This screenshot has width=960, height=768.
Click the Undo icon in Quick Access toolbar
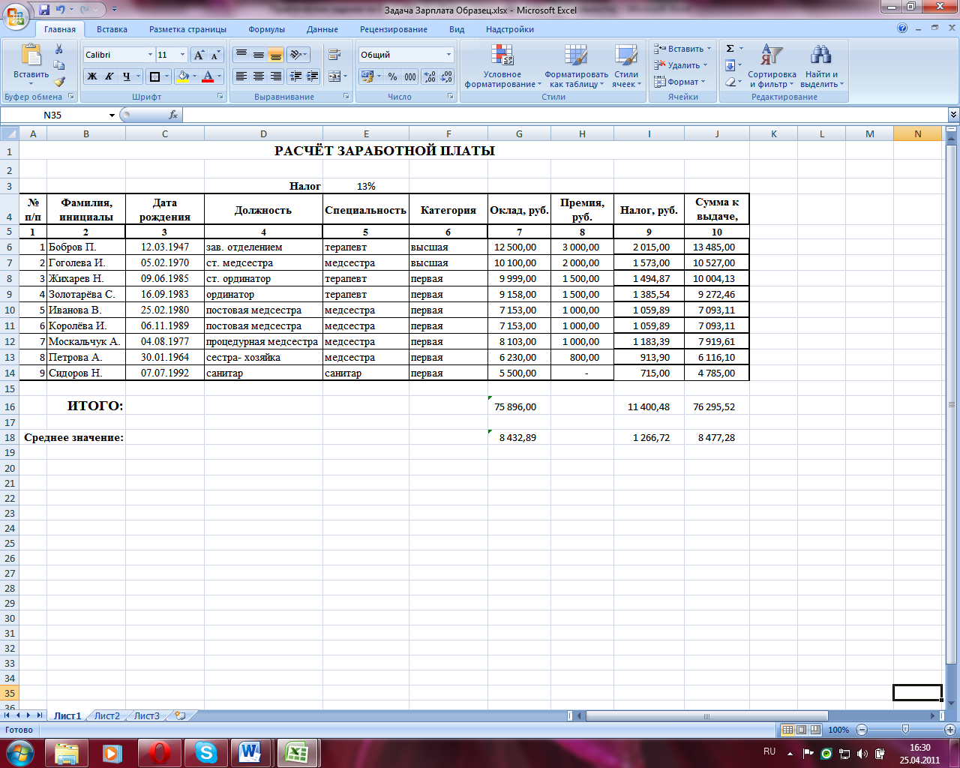pyautogui.click(x=61, y=10)
